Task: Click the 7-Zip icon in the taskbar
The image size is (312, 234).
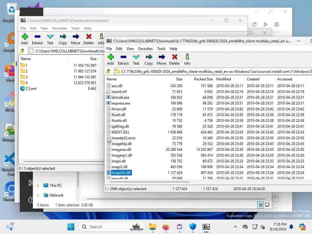Action: (x=206, y=227)
